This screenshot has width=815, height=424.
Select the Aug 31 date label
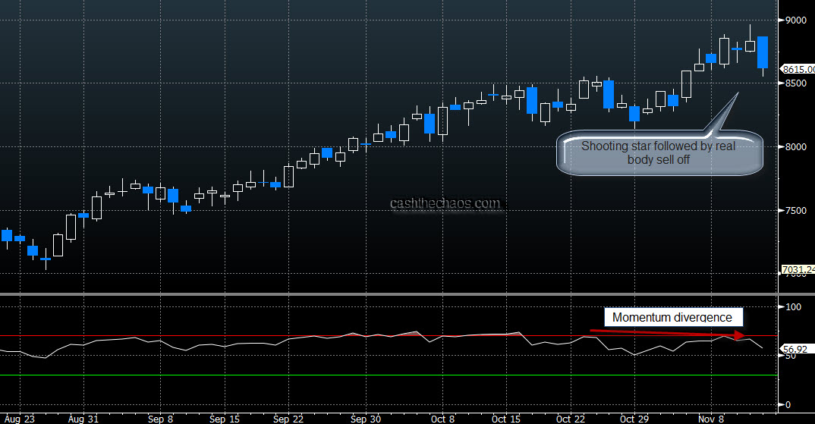click(83, 419)
